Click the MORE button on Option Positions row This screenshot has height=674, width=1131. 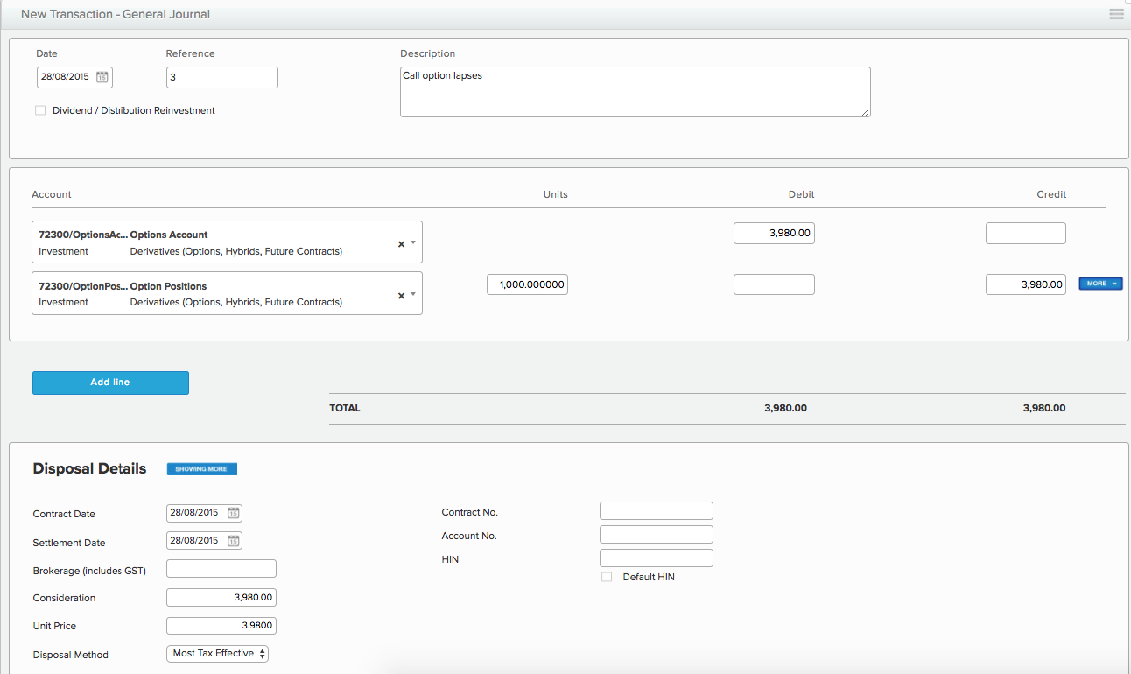(x=1100, y=284)
